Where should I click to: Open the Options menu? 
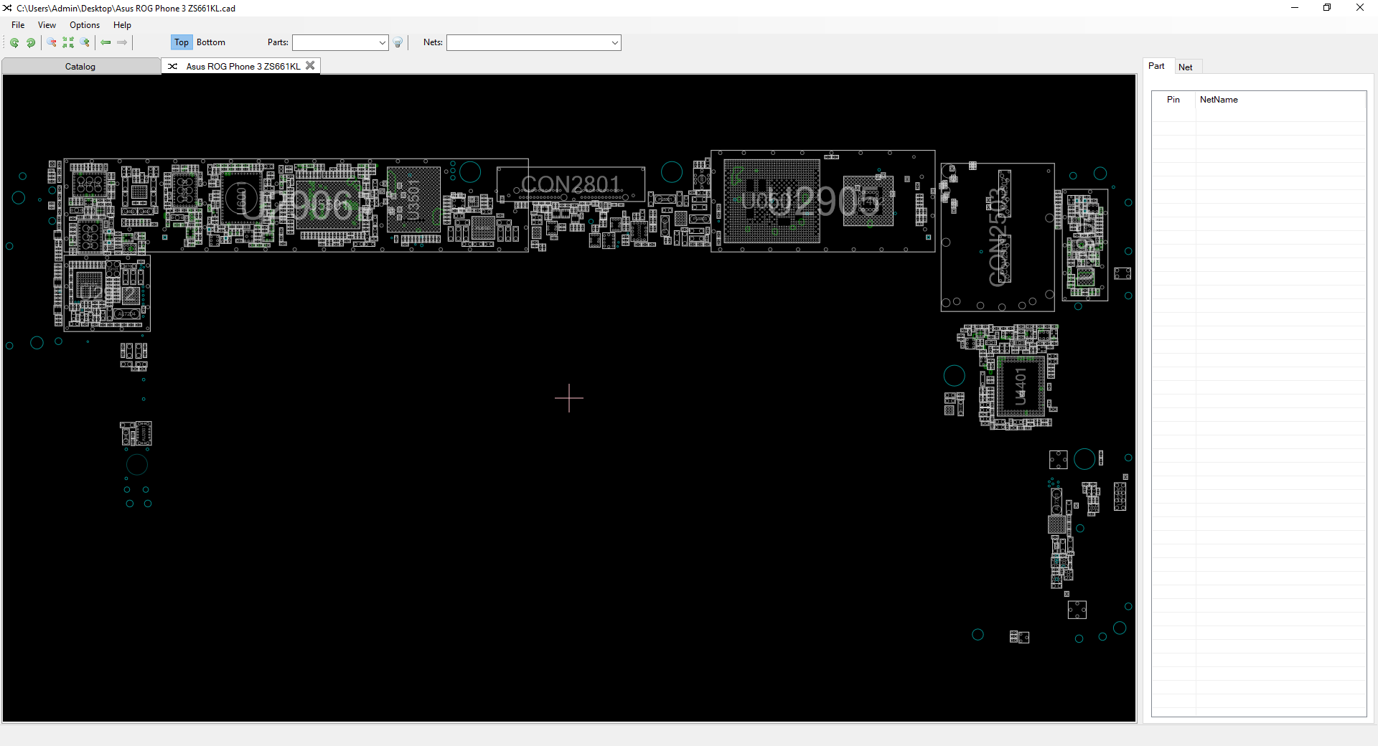pos(85,25)
